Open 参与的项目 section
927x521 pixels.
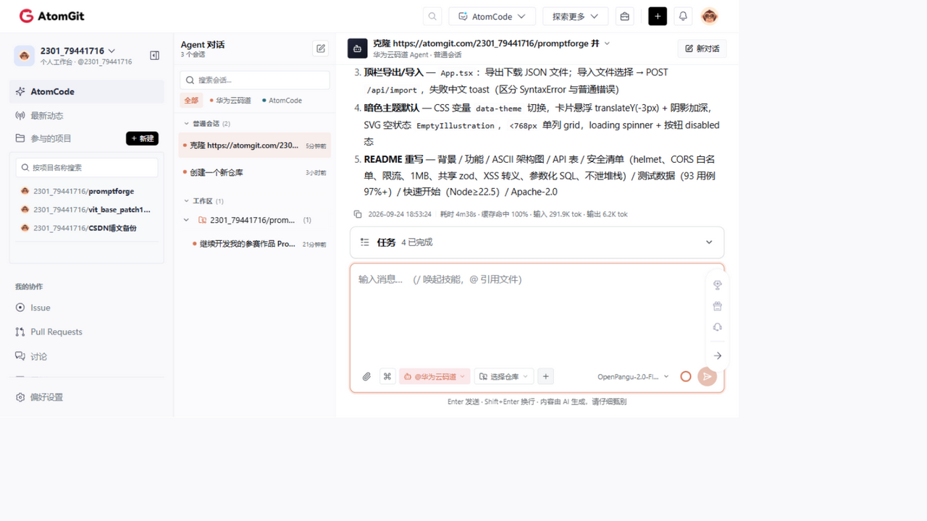pos(51,138)
